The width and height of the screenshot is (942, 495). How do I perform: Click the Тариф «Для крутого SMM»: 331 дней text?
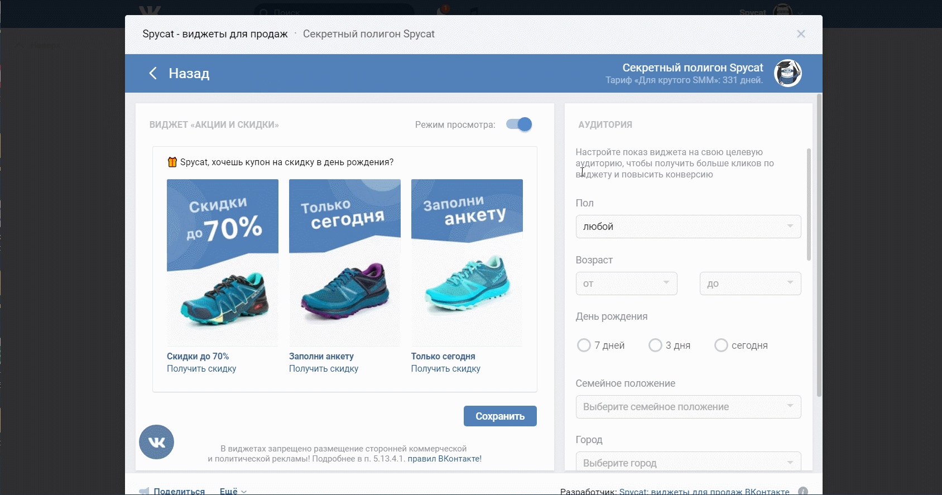click(684, 80)
